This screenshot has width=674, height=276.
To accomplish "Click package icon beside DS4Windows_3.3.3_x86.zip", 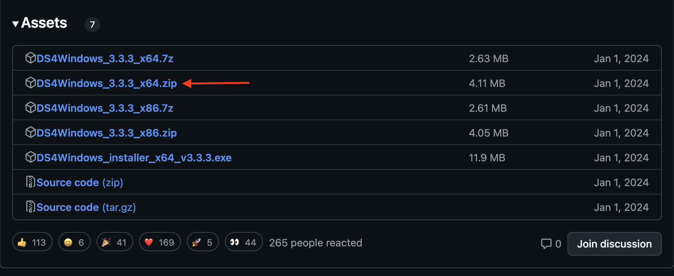I will click(30, 132).
